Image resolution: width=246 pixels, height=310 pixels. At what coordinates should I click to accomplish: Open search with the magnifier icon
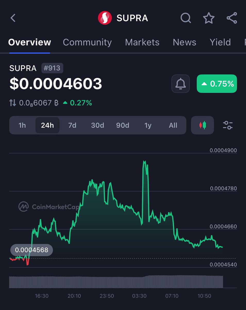point(186,18)
